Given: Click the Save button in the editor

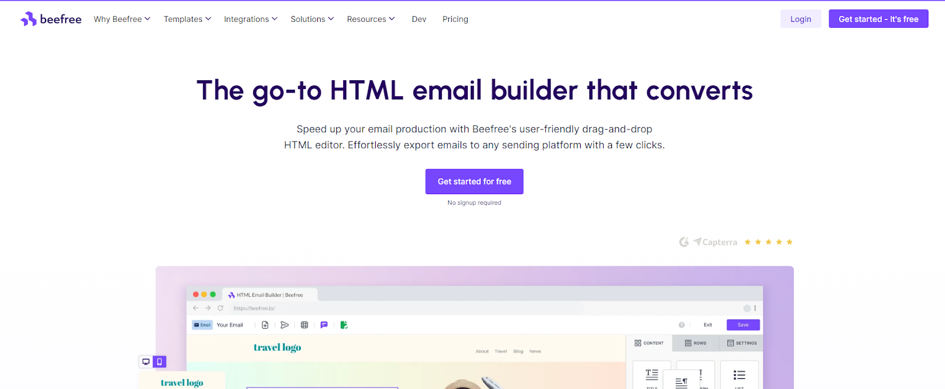Looking at the screenshot, I should (743, 325).
